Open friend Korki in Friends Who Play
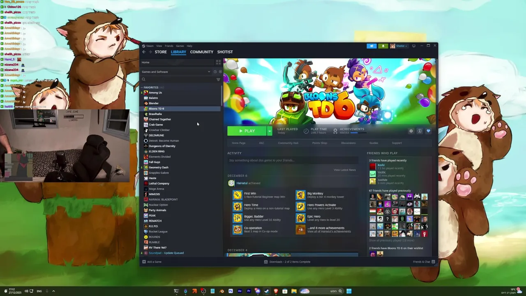Screen dimensions: 526x296 coord(381,165)
